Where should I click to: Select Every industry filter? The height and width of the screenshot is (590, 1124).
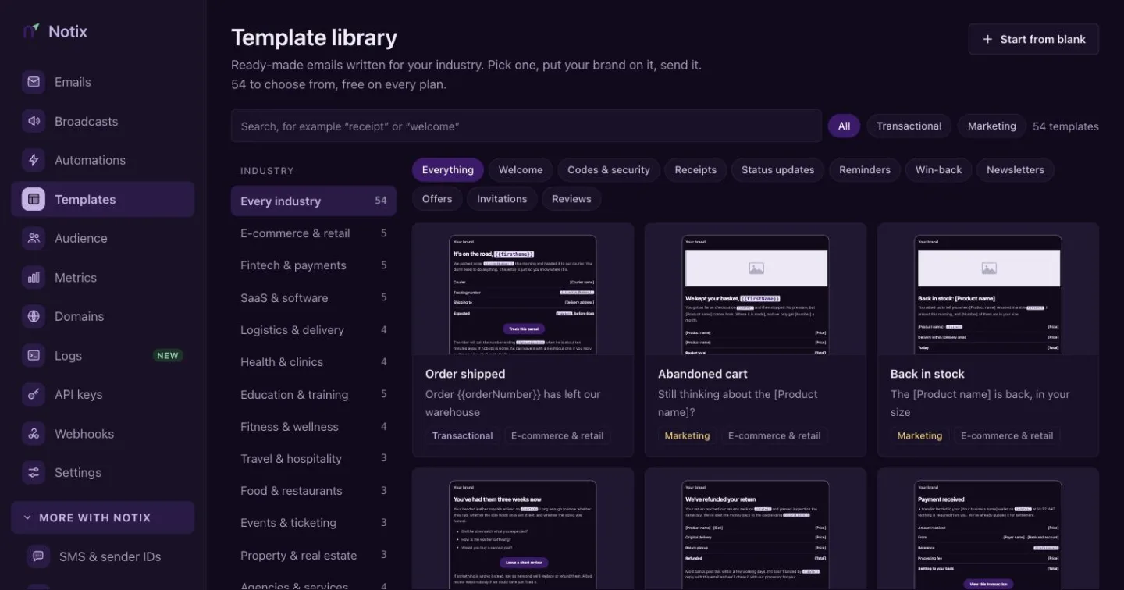coord(314,201)
